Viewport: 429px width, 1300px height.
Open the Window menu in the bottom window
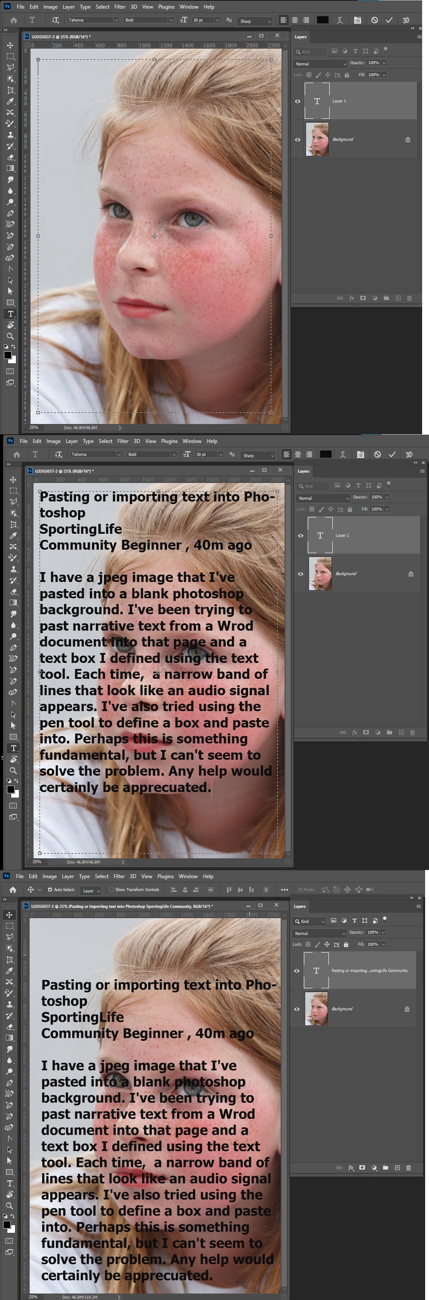tap(188, 876)
